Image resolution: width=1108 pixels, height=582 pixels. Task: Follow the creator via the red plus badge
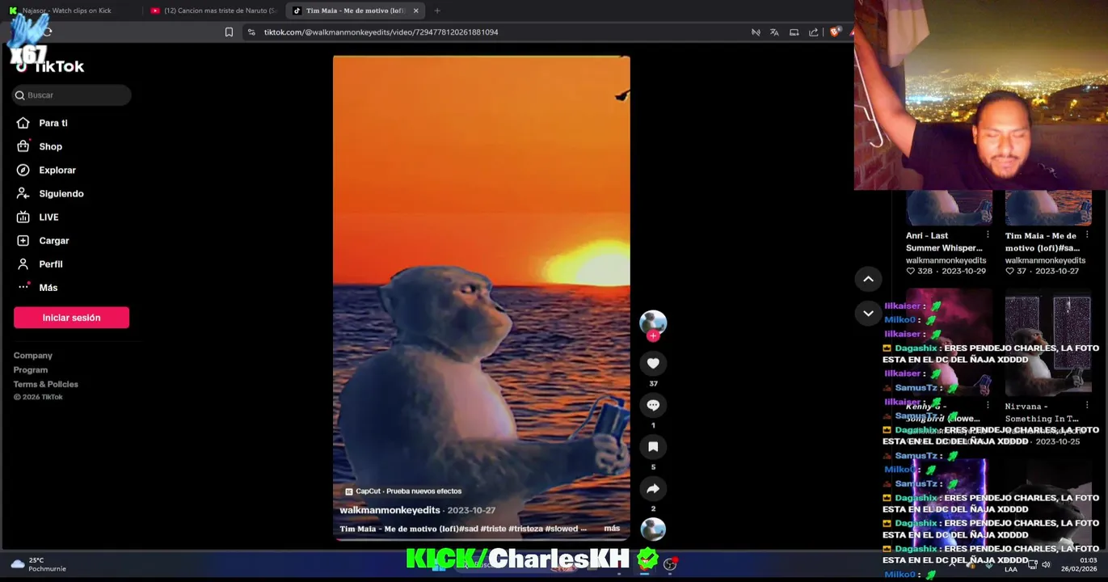[653, 335]
